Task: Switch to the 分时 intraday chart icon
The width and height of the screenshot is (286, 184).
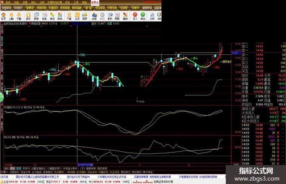Action: [x=152, y=16]
